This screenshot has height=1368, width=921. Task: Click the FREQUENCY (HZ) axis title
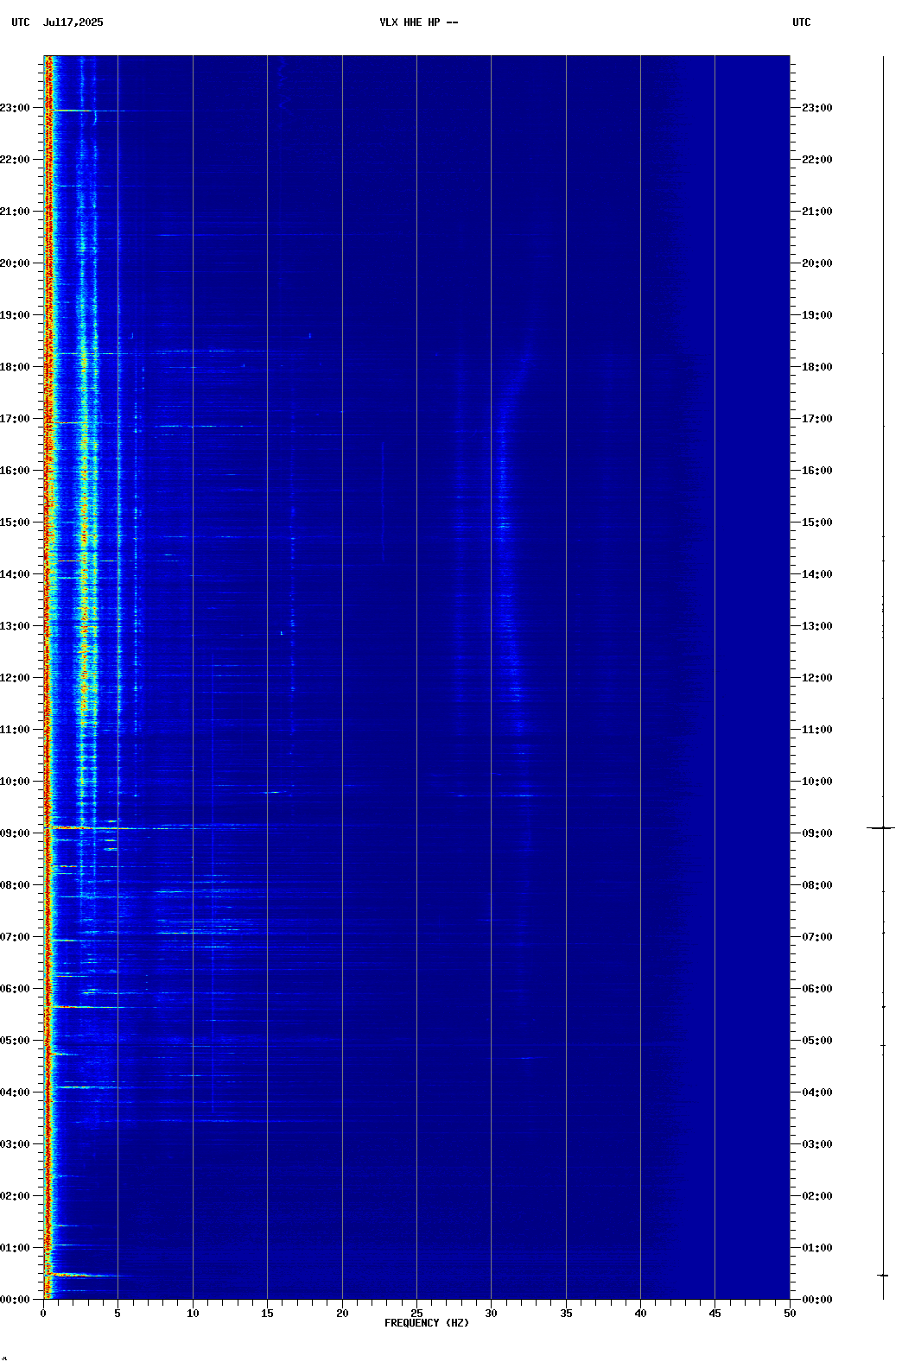427,1323
